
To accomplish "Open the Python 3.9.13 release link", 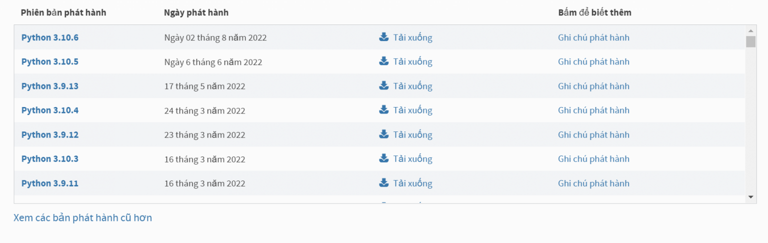I will 50,86.
